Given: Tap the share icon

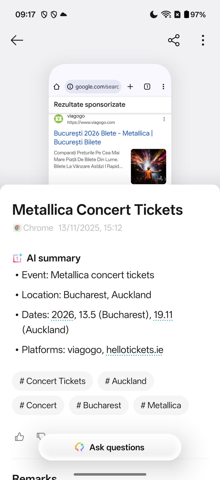Looking at the screenshot, I should click(174, 40).
